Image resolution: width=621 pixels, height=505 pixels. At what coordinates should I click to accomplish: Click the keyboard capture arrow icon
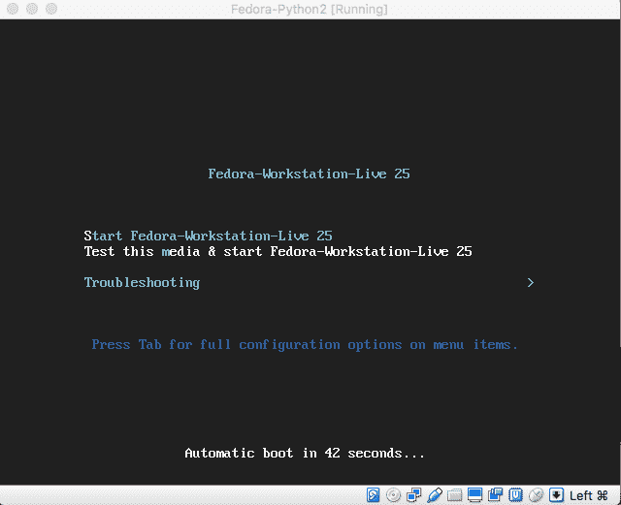556,494
